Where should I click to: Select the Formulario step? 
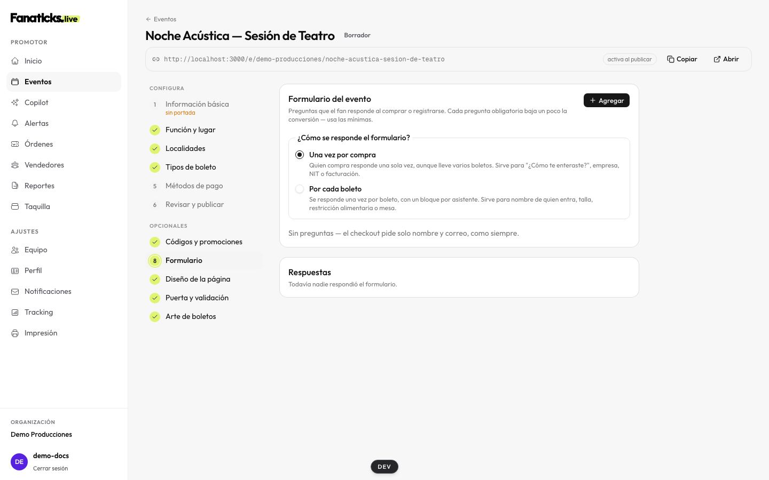pyautogui.click(x=205, y=260)
